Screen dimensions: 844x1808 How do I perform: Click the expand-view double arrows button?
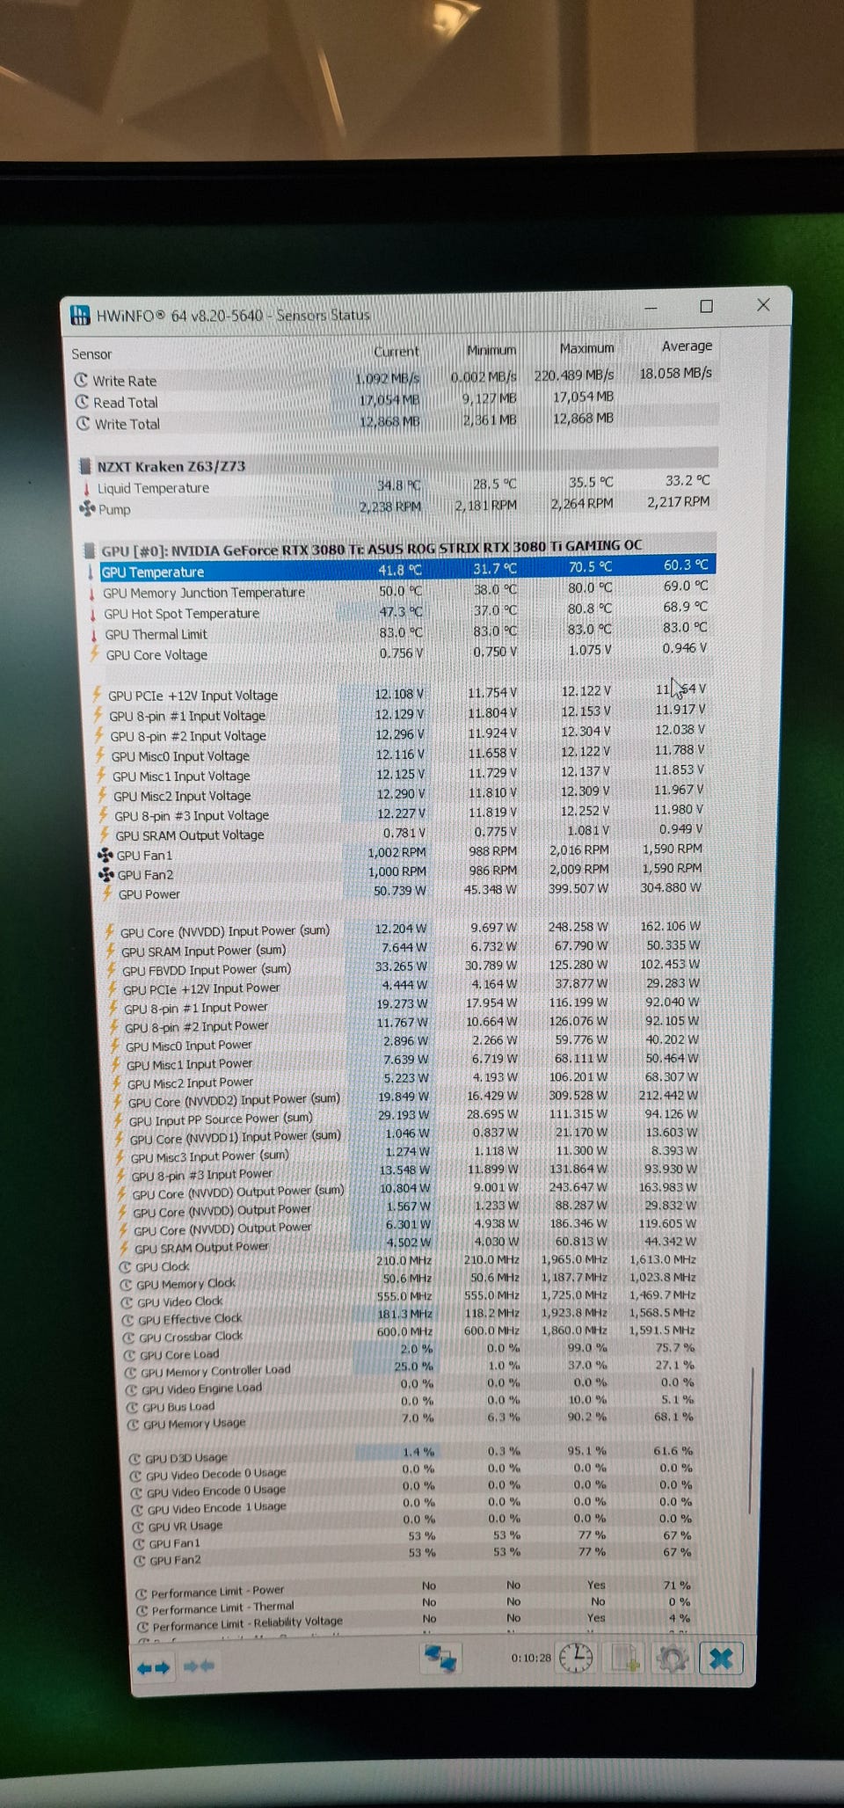tap(153, 1667)
